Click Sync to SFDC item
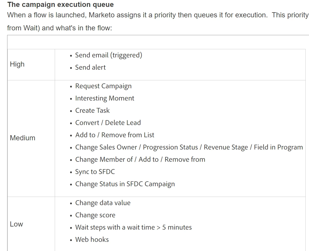This screenshot has height=251, width=309. point(95,172)
